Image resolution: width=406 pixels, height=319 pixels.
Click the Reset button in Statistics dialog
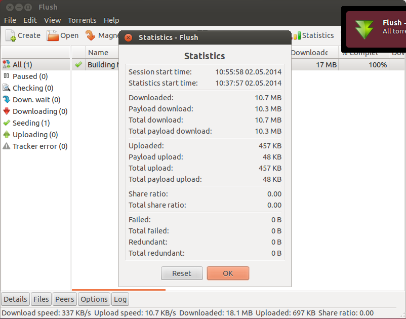tap(182, 273)
